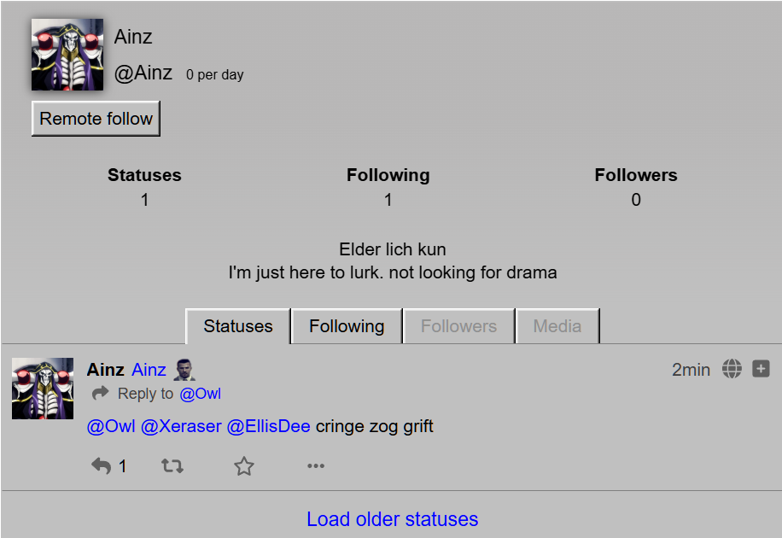Open the @EllisDee mention link
782x538 pixels.
268,427
